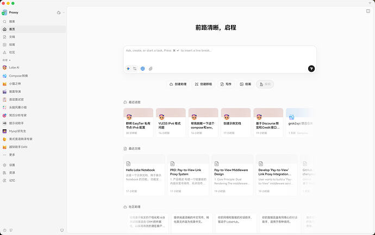Click the help icon in sidebar footer
Image resolution: width=375 pixels, height=235 pixels.
[x=4, y=230]
